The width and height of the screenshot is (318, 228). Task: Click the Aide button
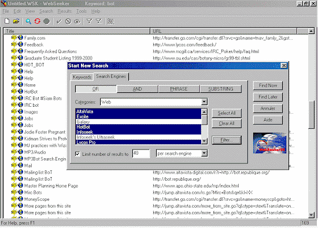(x=268, y=119)
